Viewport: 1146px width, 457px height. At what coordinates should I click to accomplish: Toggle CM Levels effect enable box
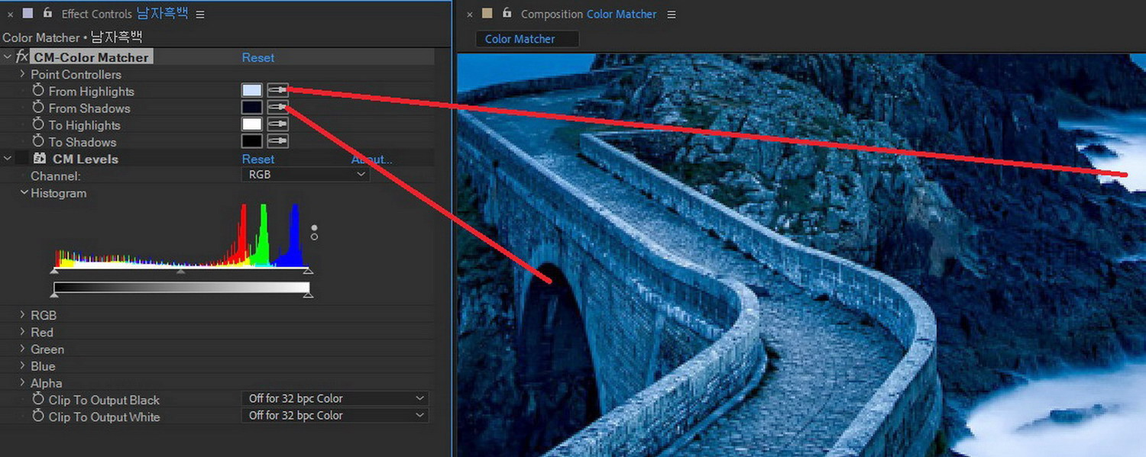22,159
